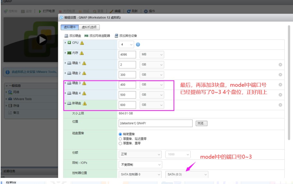Remove 硬盘 2 with its X icon
Screen dimensions: 293x184
(280, 74)
